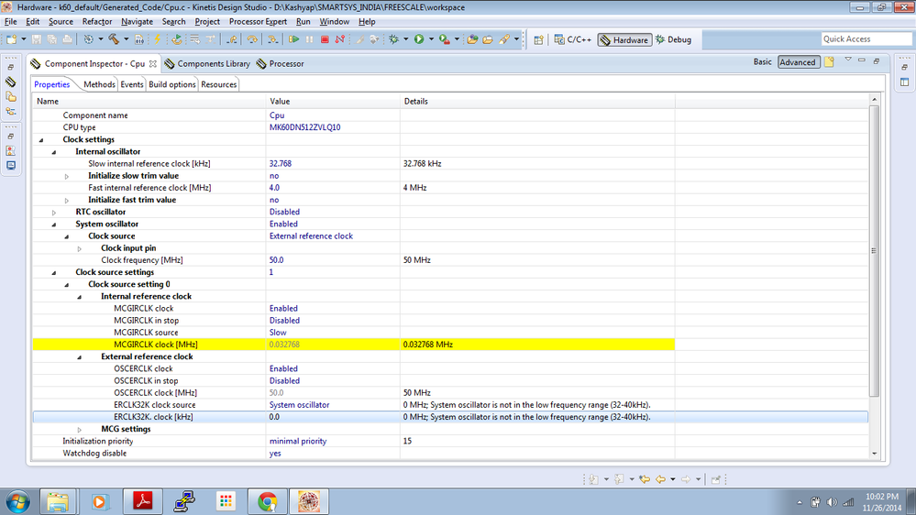The image size is (916, 515).
Task: Open Adobe Reader from the taskbar
Action: [x=142, y=501]
